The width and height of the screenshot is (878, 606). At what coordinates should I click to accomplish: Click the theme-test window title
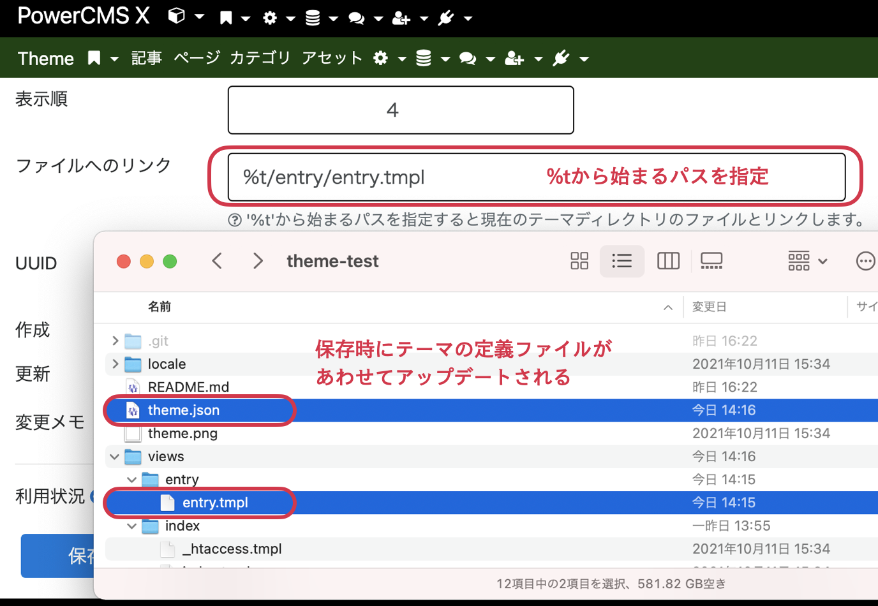tap(332, 261)
